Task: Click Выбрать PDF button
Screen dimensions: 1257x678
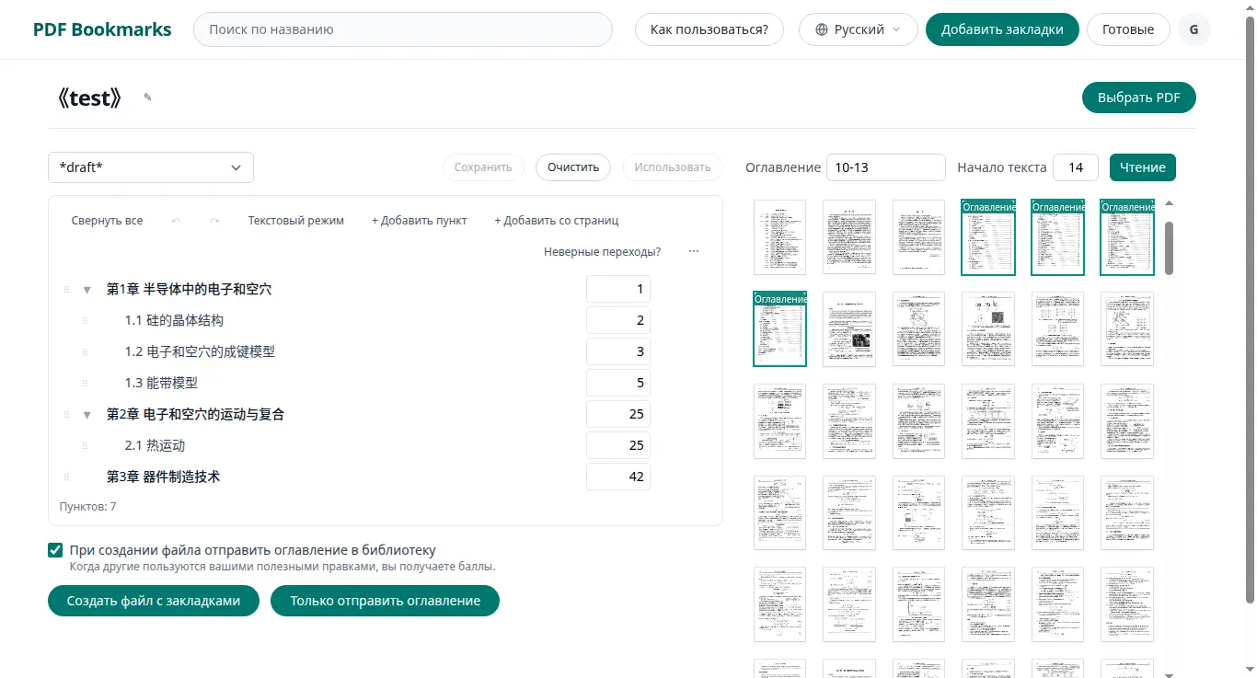Action: pyautogui.click(x=1139, y=98)
